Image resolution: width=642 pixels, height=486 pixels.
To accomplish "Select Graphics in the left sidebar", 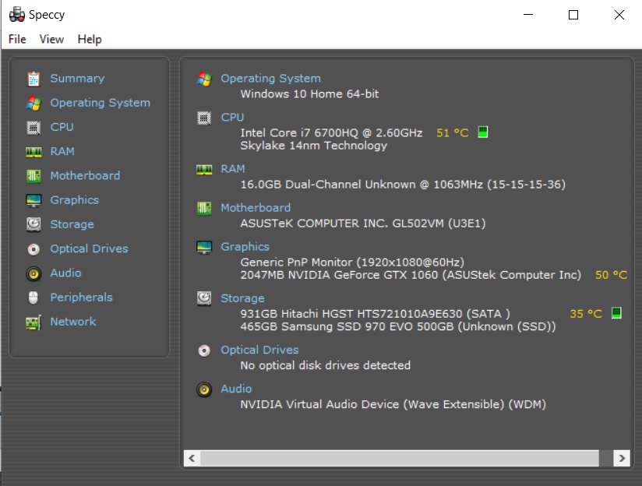I will pos(74,200).
